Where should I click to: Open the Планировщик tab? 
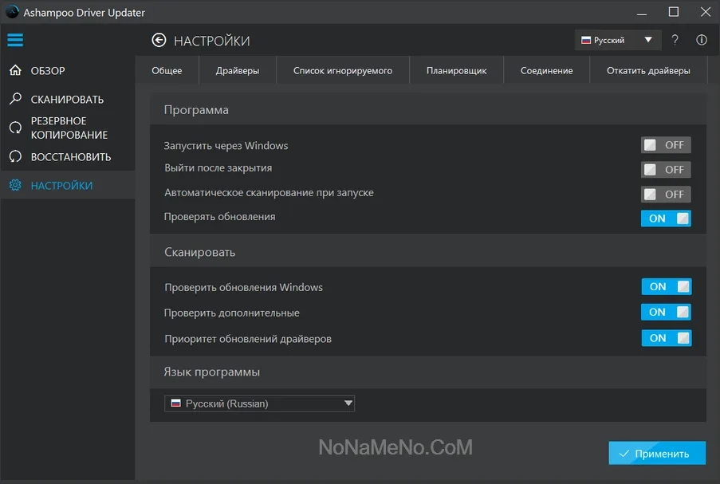click(x=456, y=71)
